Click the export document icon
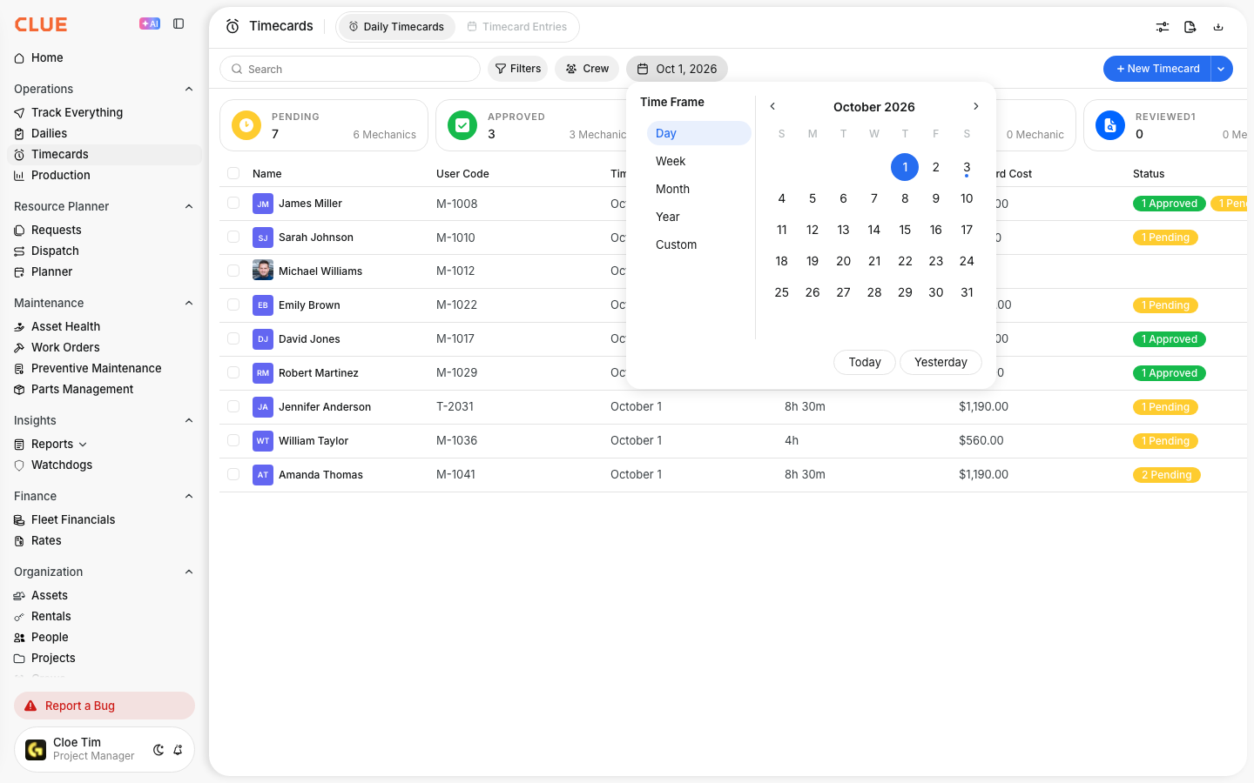 click(1190, 27)
